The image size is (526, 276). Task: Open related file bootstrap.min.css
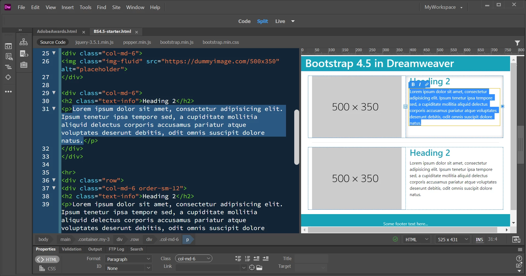point(221,42)
